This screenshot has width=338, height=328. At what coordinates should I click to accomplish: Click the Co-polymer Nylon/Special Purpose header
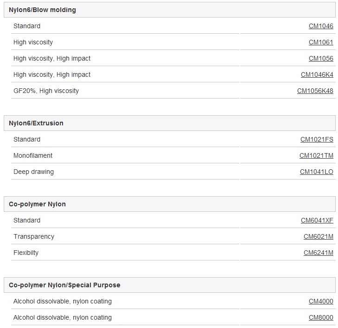click(170, 285)
